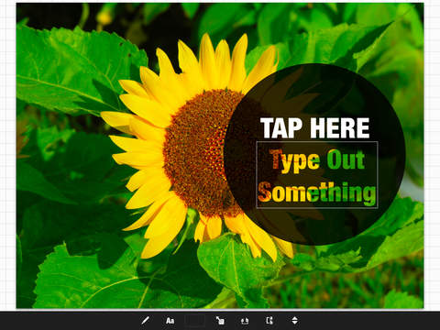The width and height of the screenshot is (440, 330).
Task: Open the text spacing tool
Action: [245, 321]
